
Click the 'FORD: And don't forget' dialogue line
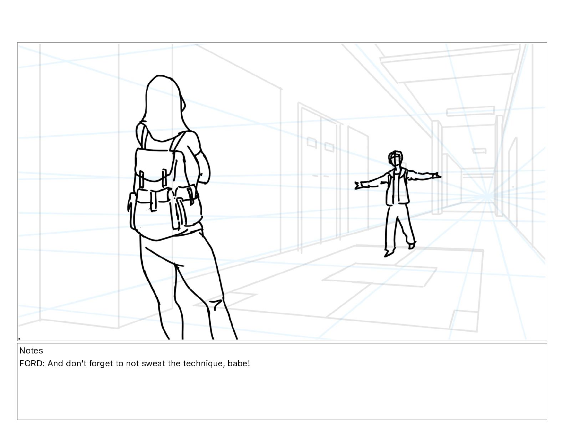tap(135, 363)
